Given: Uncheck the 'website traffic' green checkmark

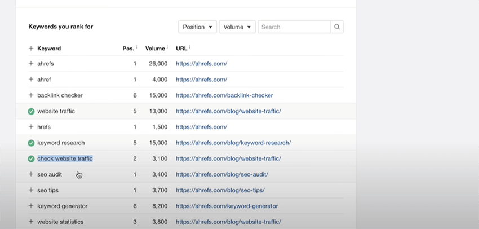Looking at the screenshot, I should coord(31,111).
